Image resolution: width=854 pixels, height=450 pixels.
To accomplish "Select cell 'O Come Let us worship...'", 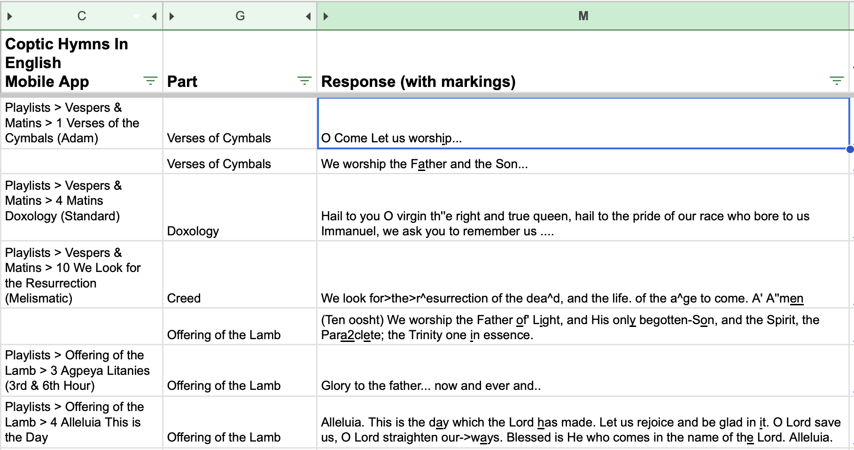I will click(x=583, y=124).
